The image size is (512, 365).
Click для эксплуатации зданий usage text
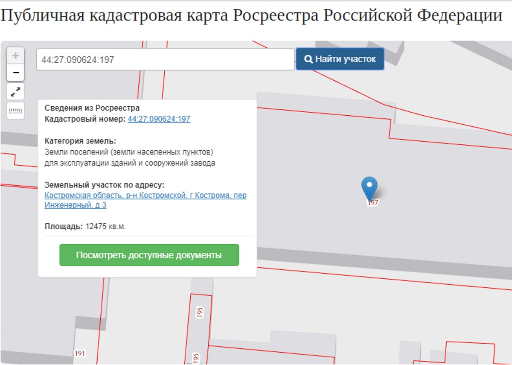(130, 163)
